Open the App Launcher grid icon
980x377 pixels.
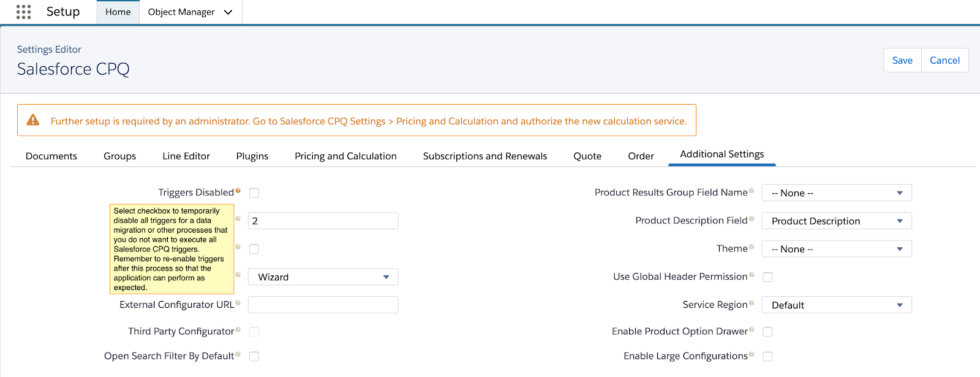23,12
